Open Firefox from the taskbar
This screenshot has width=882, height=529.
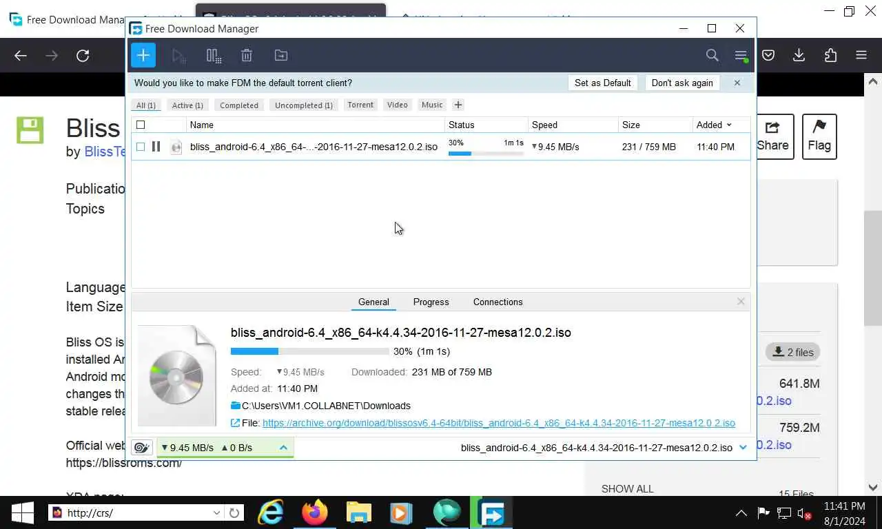[315, 512]
